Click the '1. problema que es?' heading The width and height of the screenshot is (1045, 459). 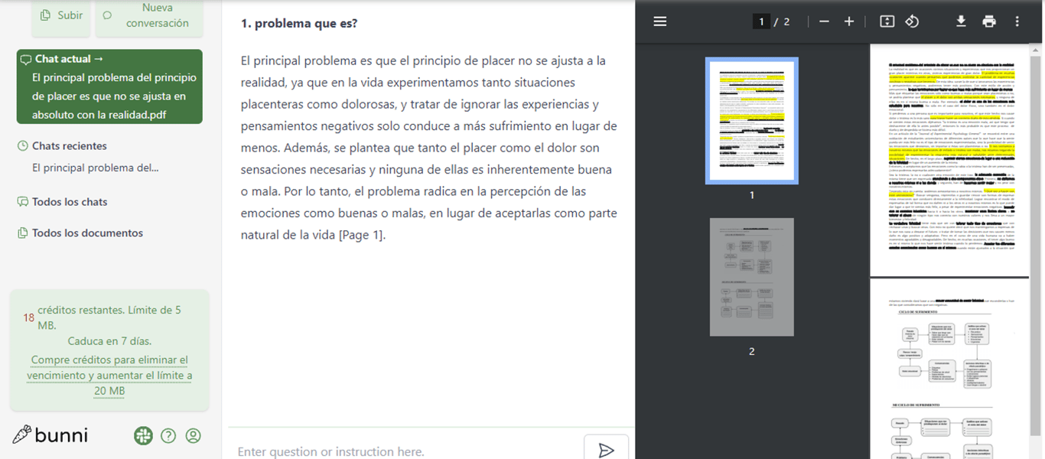coord(299,24)
